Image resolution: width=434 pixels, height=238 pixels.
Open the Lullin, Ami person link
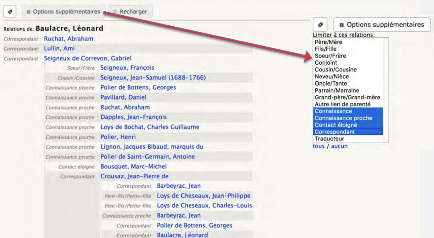pos(59,49)
